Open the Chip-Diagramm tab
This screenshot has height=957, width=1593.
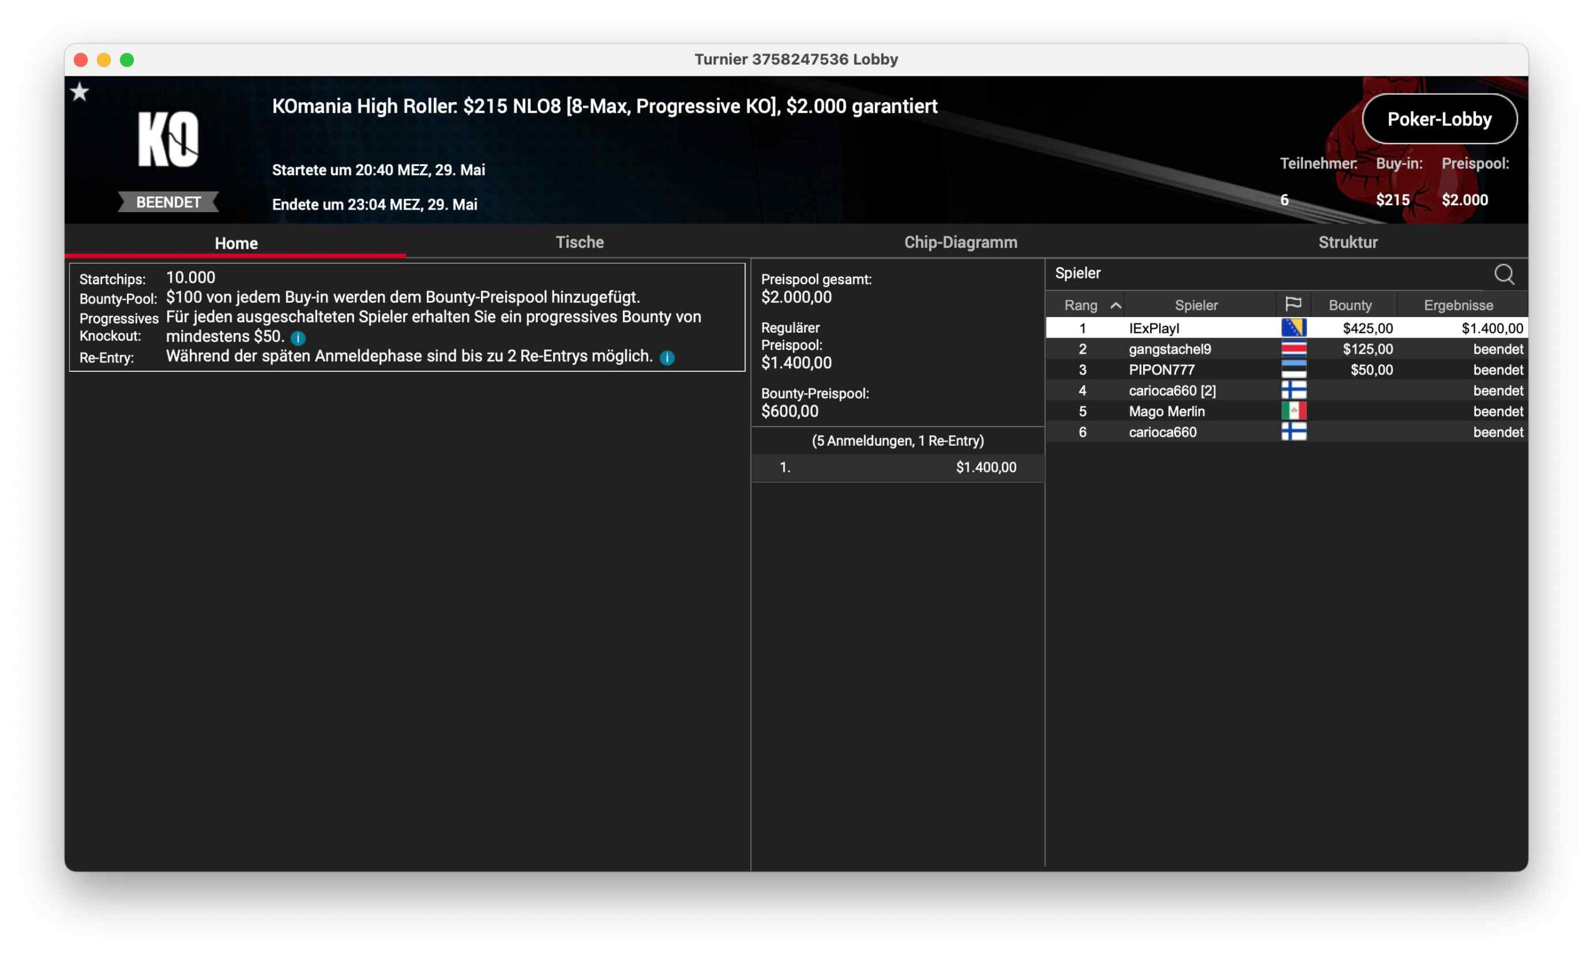[x=960, y=243]
